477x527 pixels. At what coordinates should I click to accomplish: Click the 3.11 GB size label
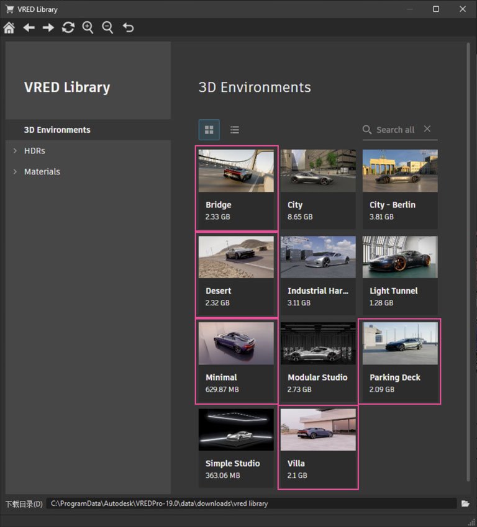pos(299,302)
